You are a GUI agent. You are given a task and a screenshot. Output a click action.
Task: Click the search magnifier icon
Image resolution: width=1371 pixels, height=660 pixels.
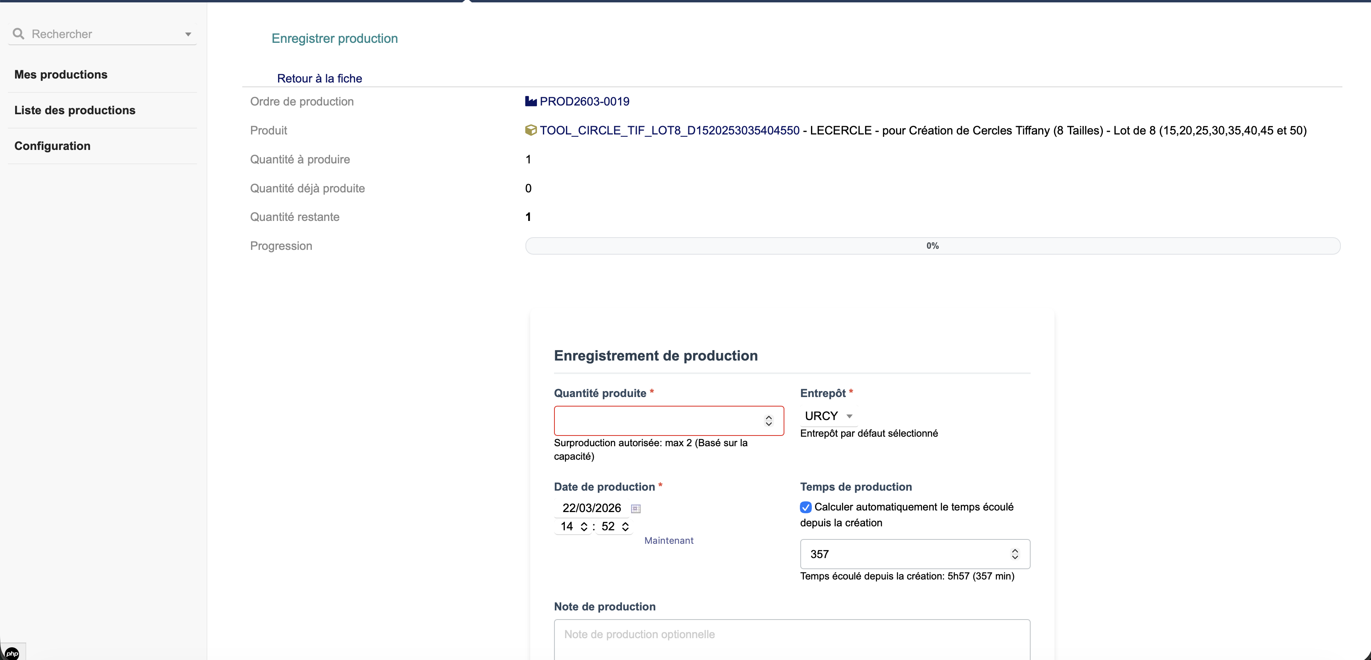pyautogui.click(x=18, y=34)
